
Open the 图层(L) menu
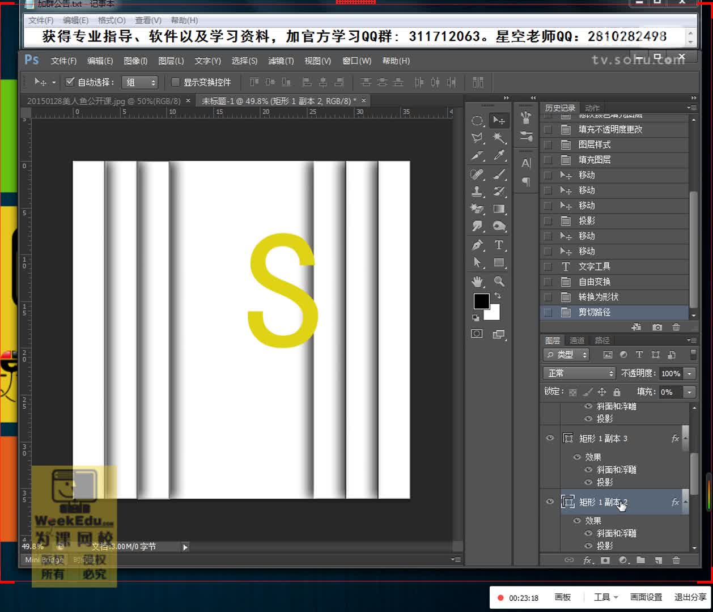[x=171, y=61]
